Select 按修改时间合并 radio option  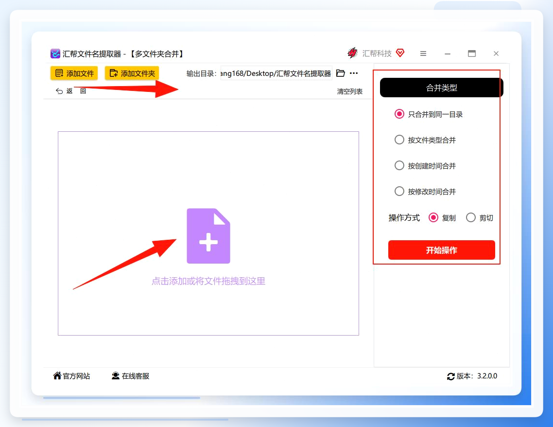(425, 192)
